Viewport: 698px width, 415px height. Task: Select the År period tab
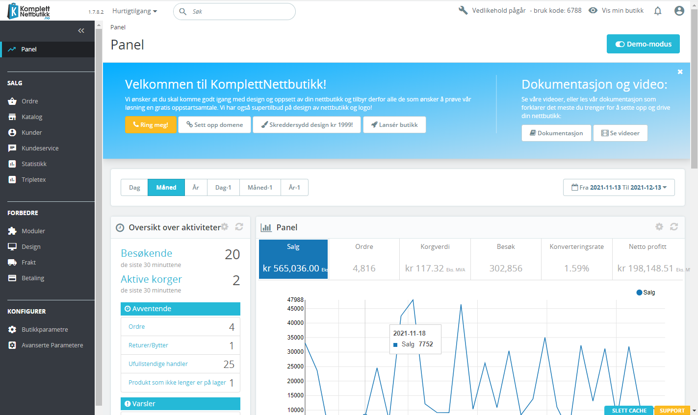coord(196,188)
